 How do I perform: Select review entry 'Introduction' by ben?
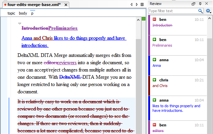(178, 25)
